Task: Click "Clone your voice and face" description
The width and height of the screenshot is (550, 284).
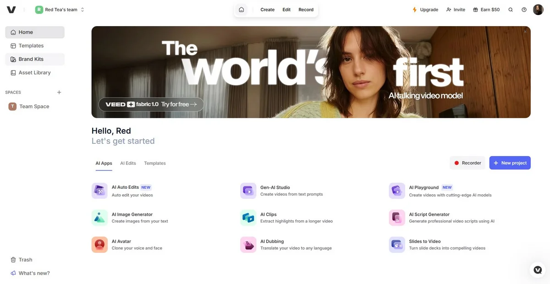Action: pyautogui.click(x=137, y=248)
